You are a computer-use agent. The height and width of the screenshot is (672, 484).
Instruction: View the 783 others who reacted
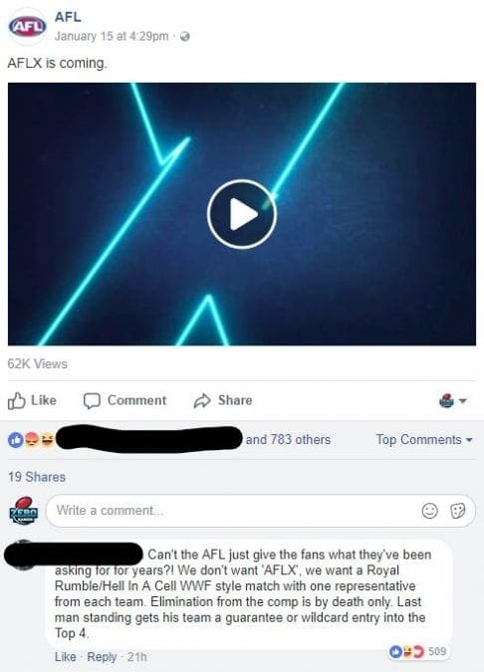coord(288,440)
